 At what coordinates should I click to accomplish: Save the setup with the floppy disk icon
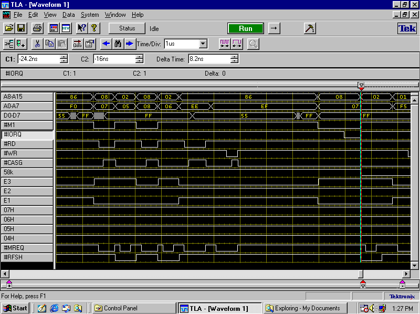coord(21,28)
